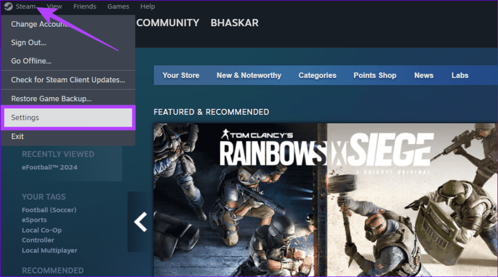Open the Games menu
498x277 pixels.
click(118, 6)
